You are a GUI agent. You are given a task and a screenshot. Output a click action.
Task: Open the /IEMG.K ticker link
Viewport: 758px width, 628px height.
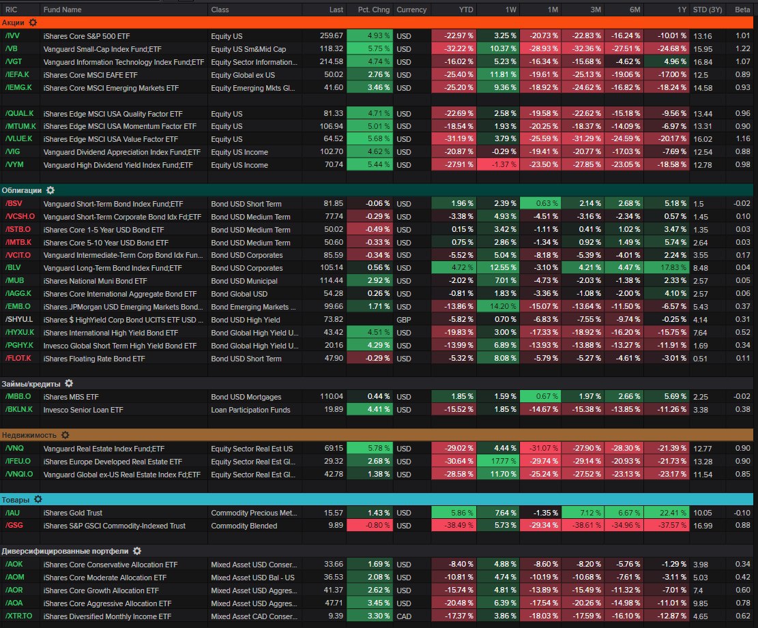pos(18,87)
